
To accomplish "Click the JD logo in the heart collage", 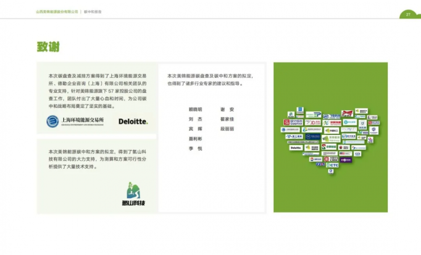I will [x=313, y=123].
